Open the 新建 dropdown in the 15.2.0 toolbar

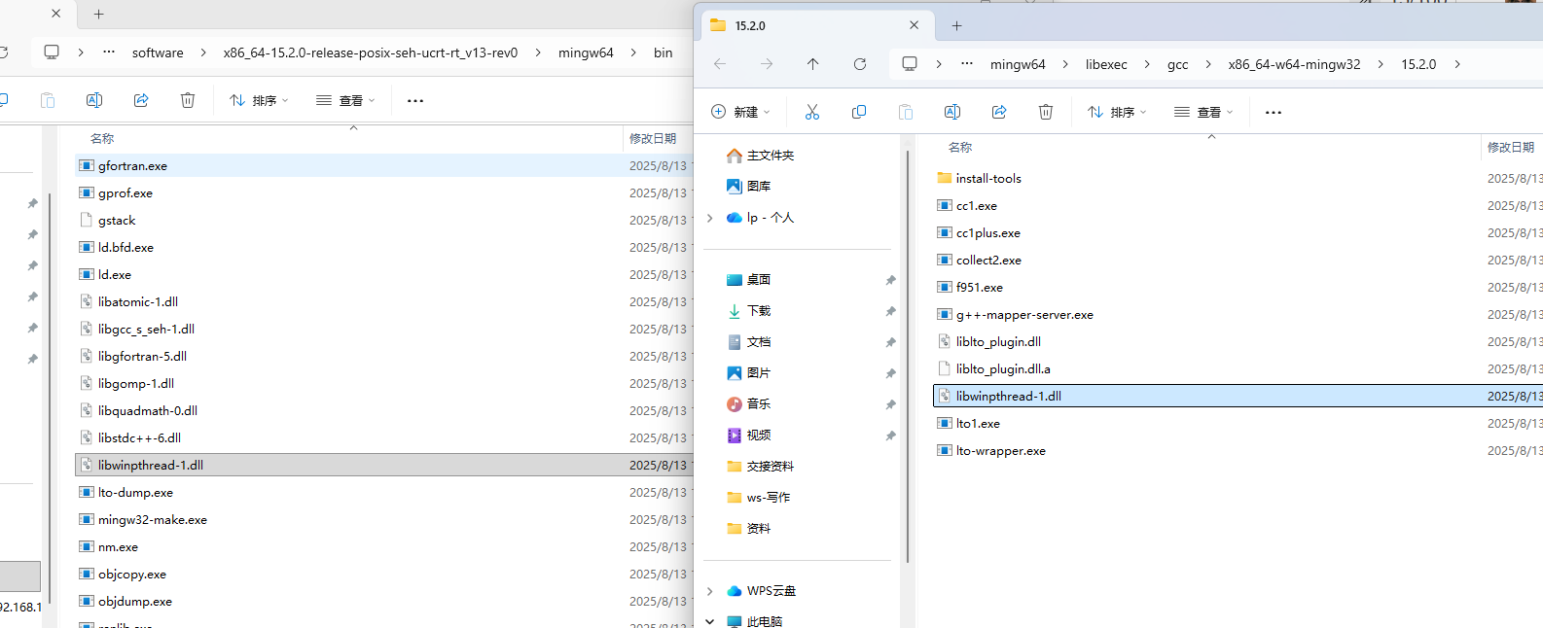(740, 112)
